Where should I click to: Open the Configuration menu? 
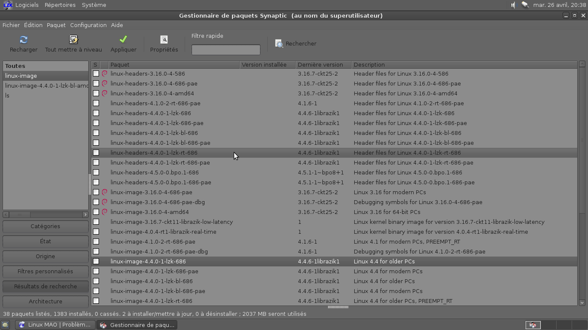click(88, 25)
